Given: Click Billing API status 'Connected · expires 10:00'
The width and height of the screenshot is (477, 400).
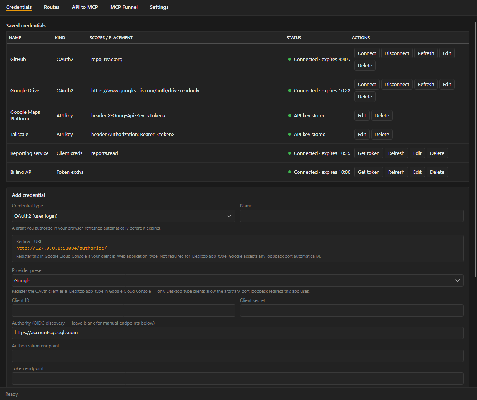Looking at the screenshot, I should (x=319, y=172).
